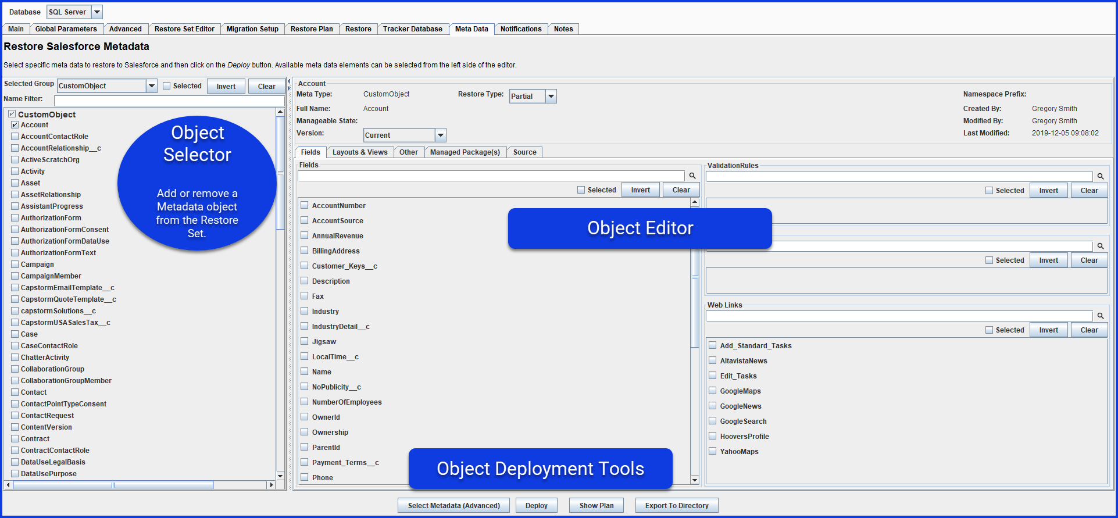Click the Fields list vertical scrollbar
The height and width of the screenshot is (518, 1118).
[x=695, y=277]
